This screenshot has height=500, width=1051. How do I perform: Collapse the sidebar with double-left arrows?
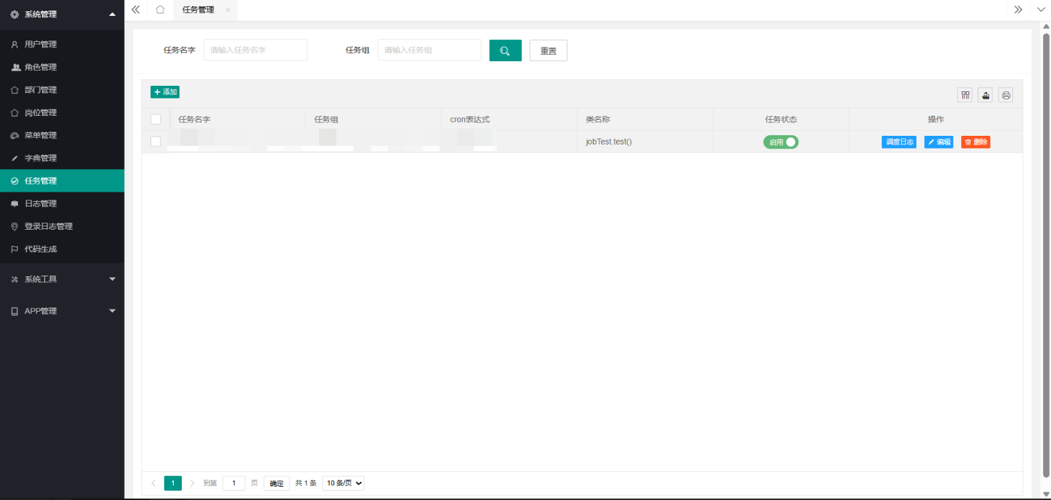click(136, 9)
